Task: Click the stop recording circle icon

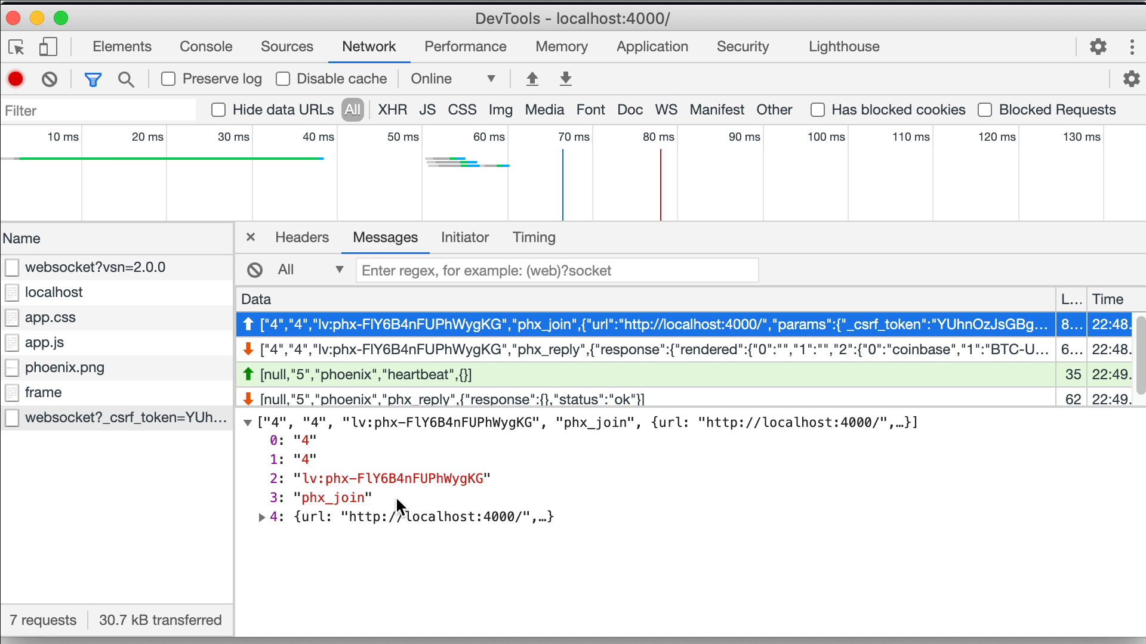Action: 16,79
